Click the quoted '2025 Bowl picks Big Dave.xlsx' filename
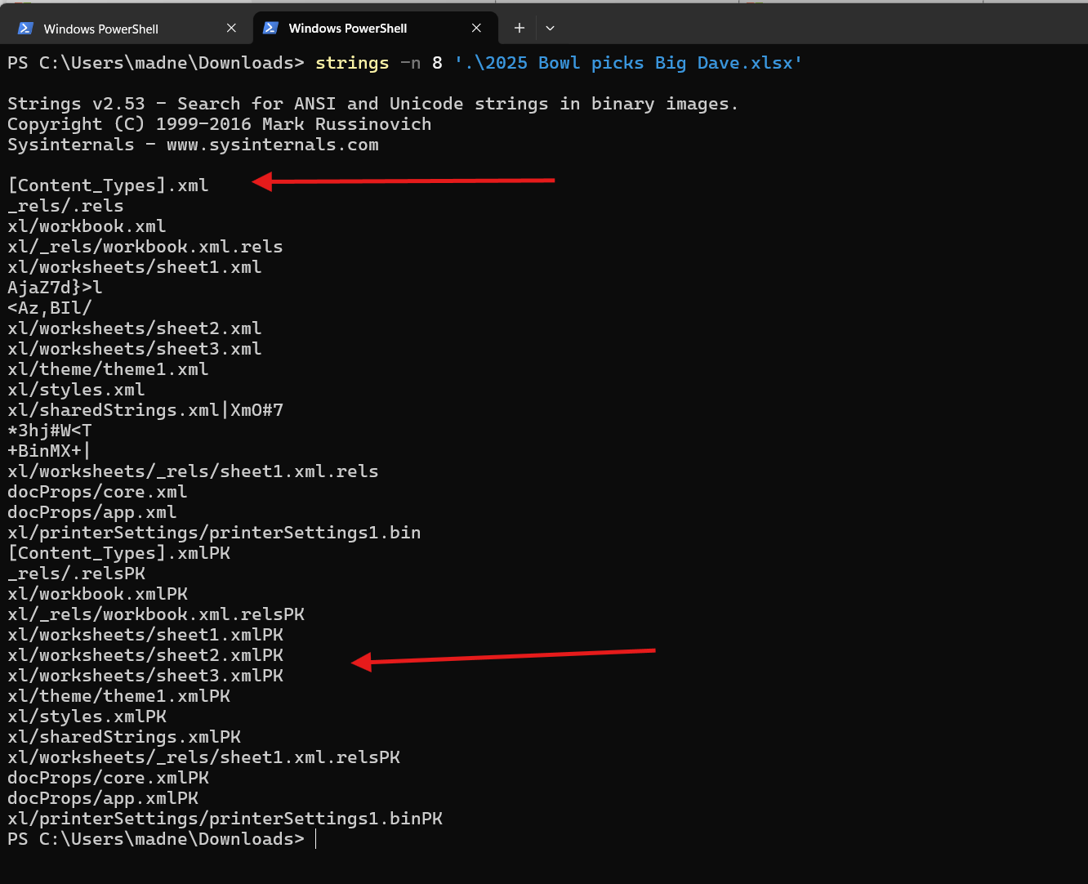1088x884 pixels. [x=628, y=63]
